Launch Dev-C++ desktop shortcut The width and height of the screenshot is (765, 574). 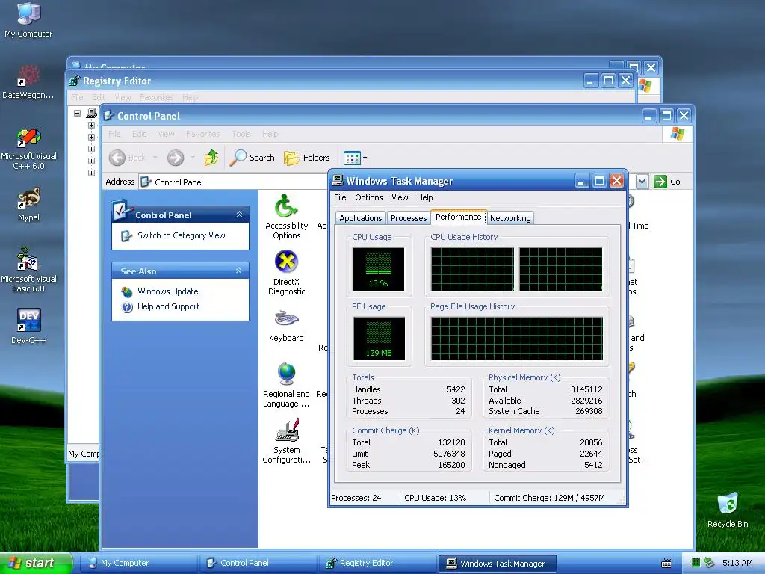pos(28,326)
